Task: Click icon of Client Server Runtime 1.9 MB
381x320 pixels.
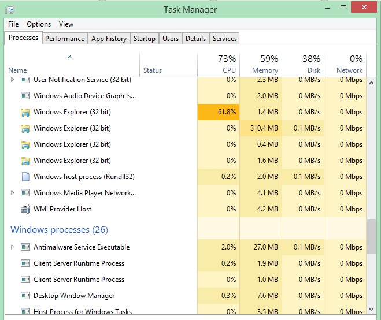Action: 25,263
